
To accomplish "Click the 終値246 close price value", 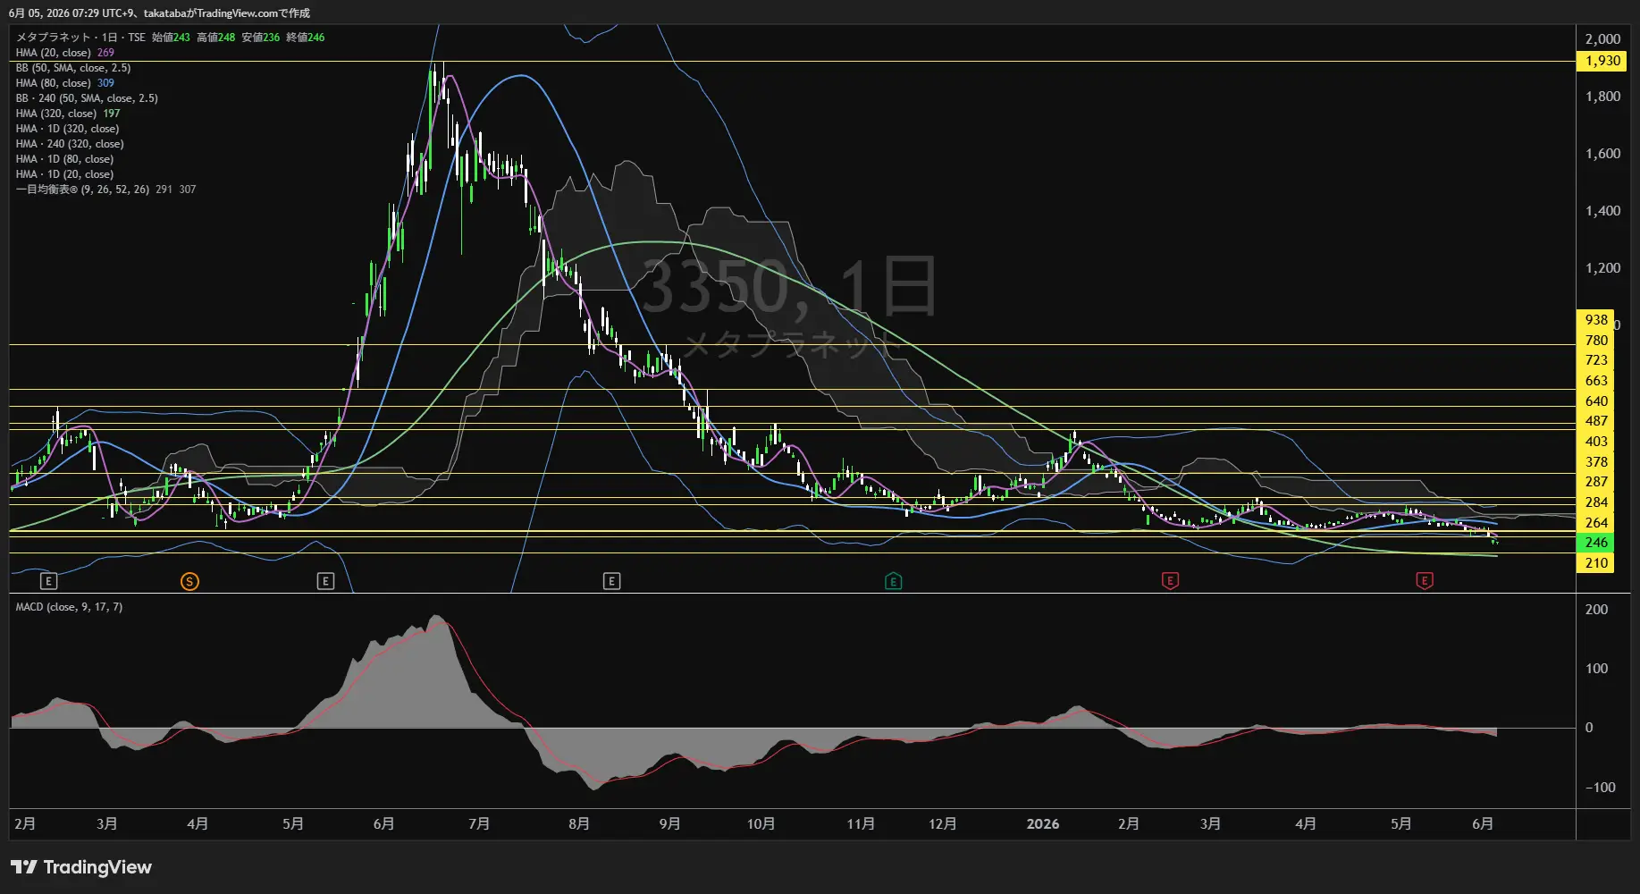I will tap(305, 38).
